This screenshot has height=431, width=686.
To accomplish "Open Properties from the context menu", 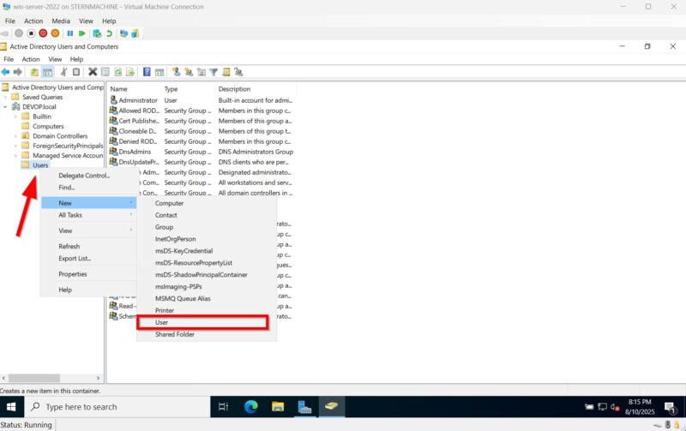I will pyautogui.click(x=89, y=274).
